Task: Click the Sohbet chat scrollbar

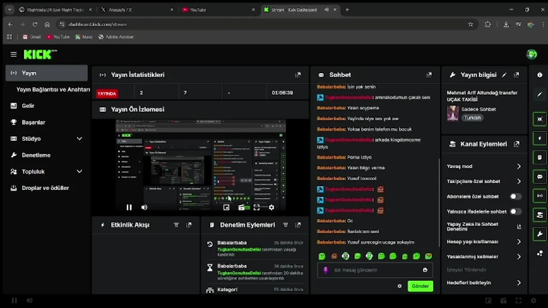Action: point(439,203)
